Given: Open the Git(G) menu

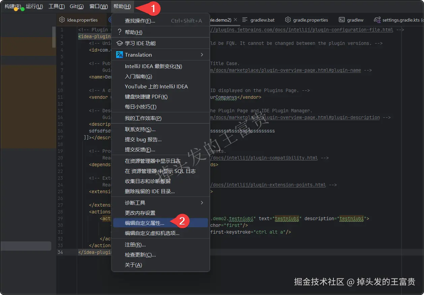Looking at the screenshot, I should click(x=76, y=6).
